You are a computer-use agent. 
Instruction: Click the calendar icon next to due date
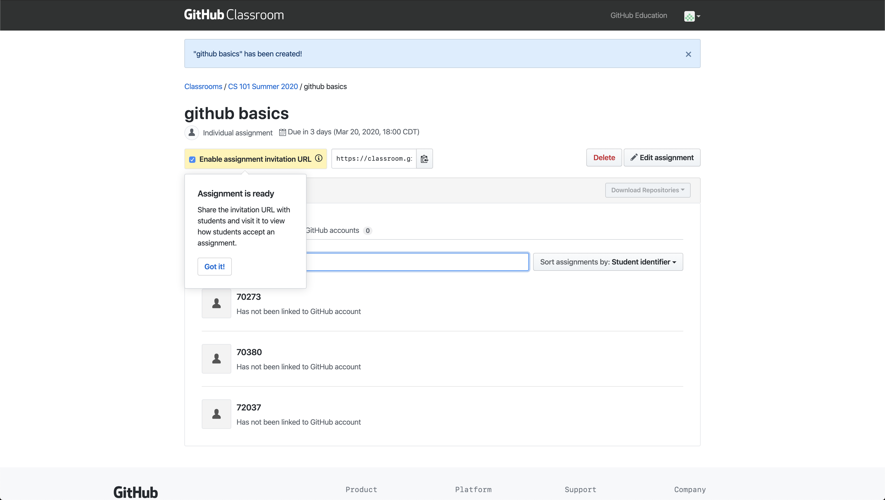tap(282, 132)
